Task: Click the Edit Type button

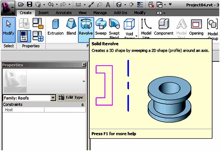Action: pos(71,97)
